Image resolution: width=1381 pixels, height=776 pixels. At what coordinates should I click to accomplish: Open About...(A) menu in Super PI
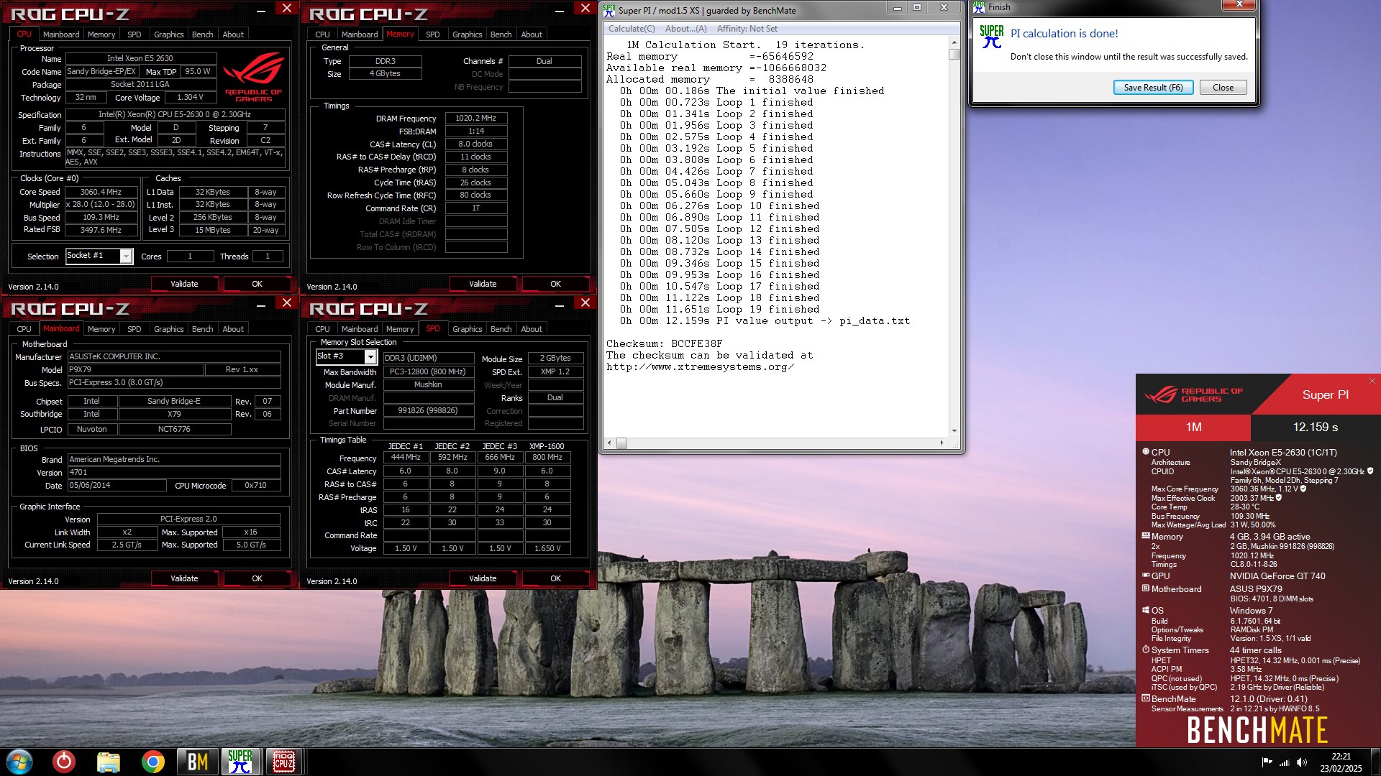click(x=685, y=29)
